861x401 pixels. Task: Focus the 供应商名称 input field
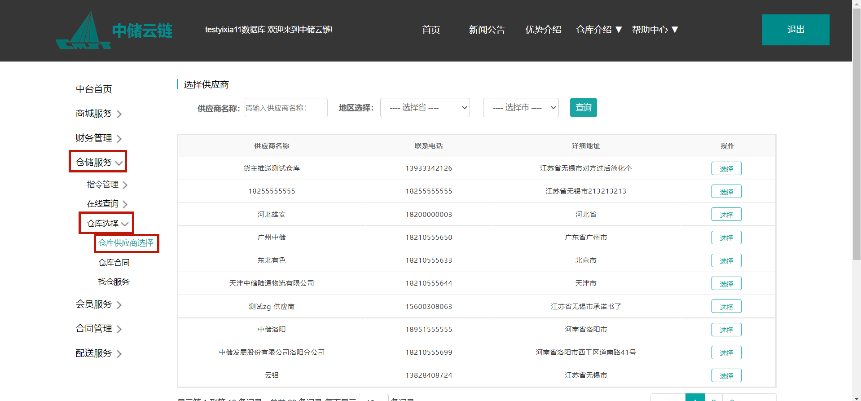286,108
